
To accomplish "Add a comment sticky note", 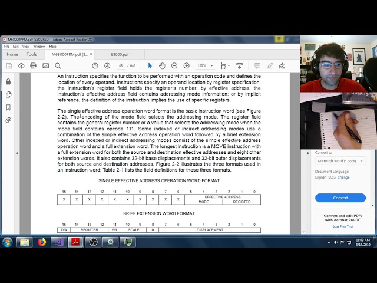I will pos(257,65).
